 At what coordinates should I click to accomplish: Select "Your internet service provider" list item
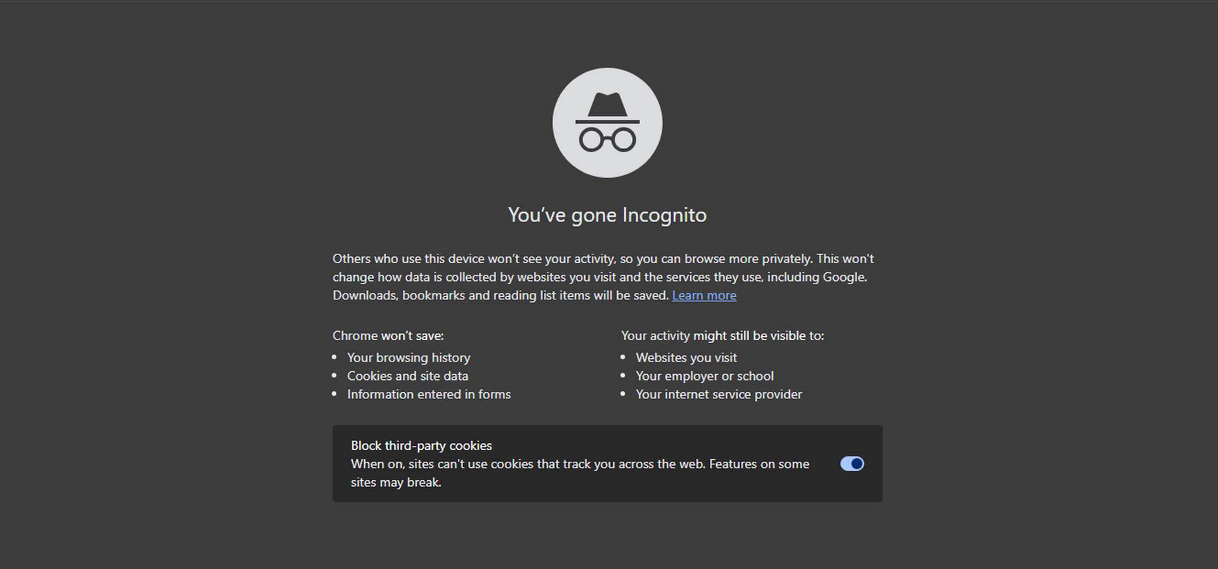coord(719,395)
